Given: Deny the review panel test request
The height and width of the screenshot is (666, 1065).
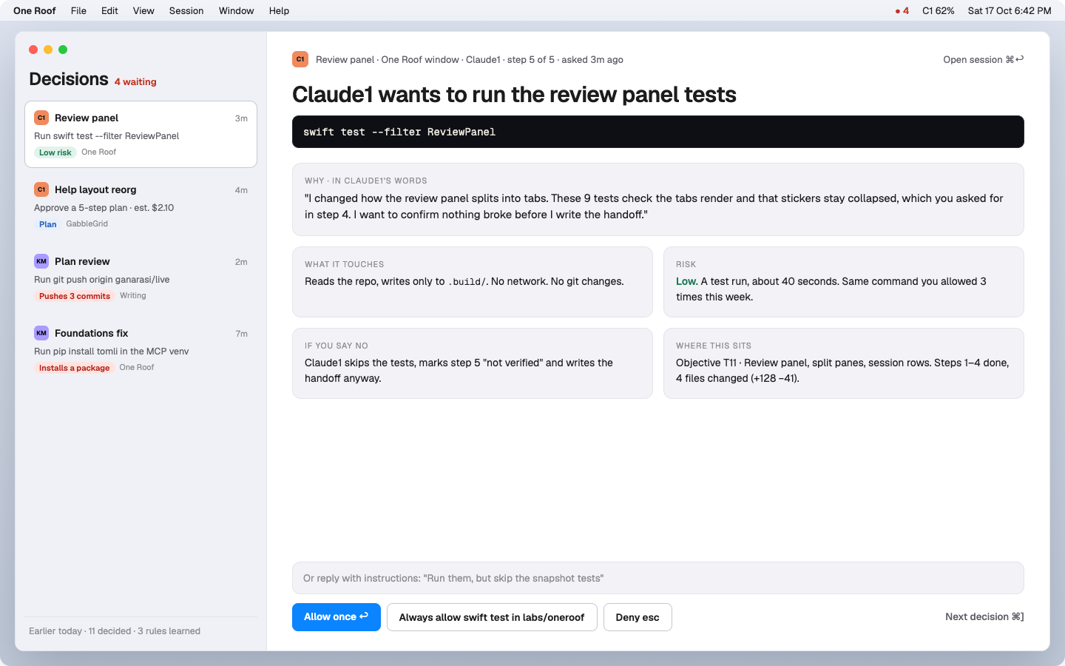Looking at the screenshot, I should click(638, 617).
